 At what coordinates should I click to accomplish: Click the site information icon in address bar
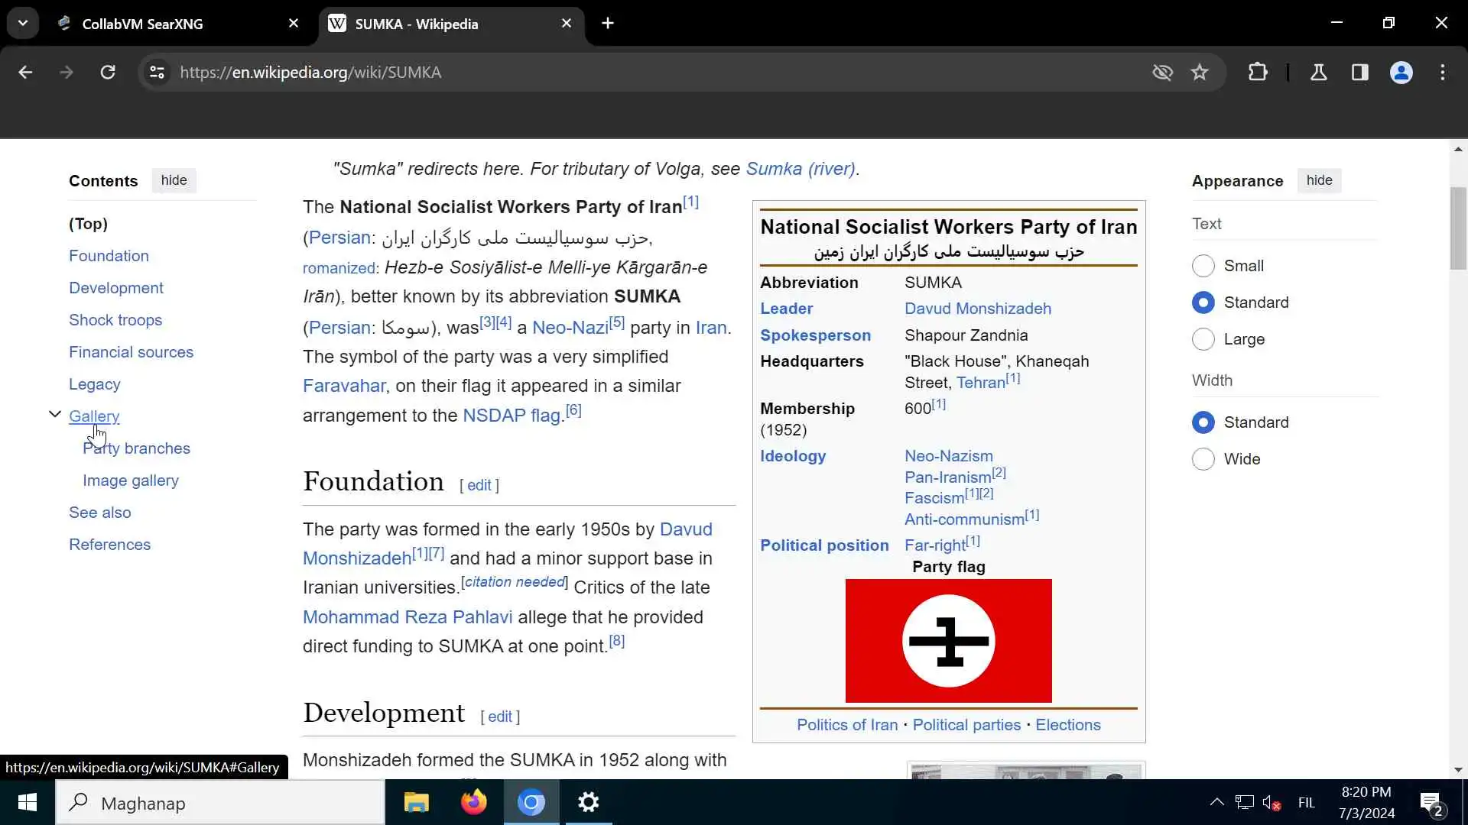157,72
